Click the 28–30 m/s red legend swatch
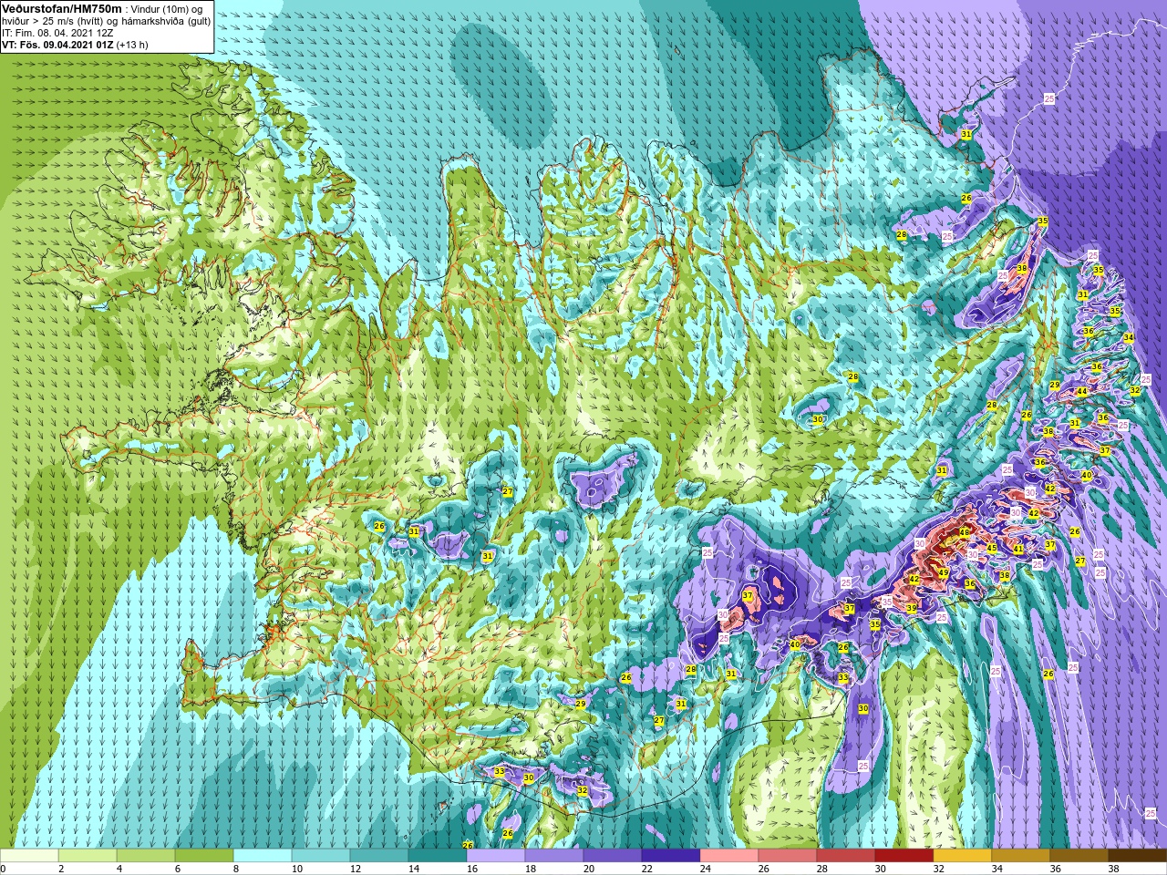The height and width of the screenshot is (875, 1167). pos(846,856)
